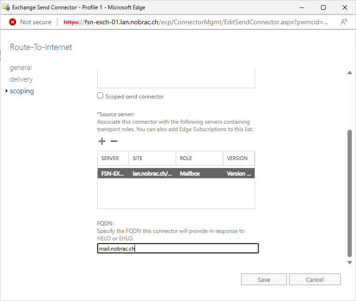Viewport: 356px width, 301px height.
Task: Click the Route-To-Internet heading
Action: coord(41,47)
